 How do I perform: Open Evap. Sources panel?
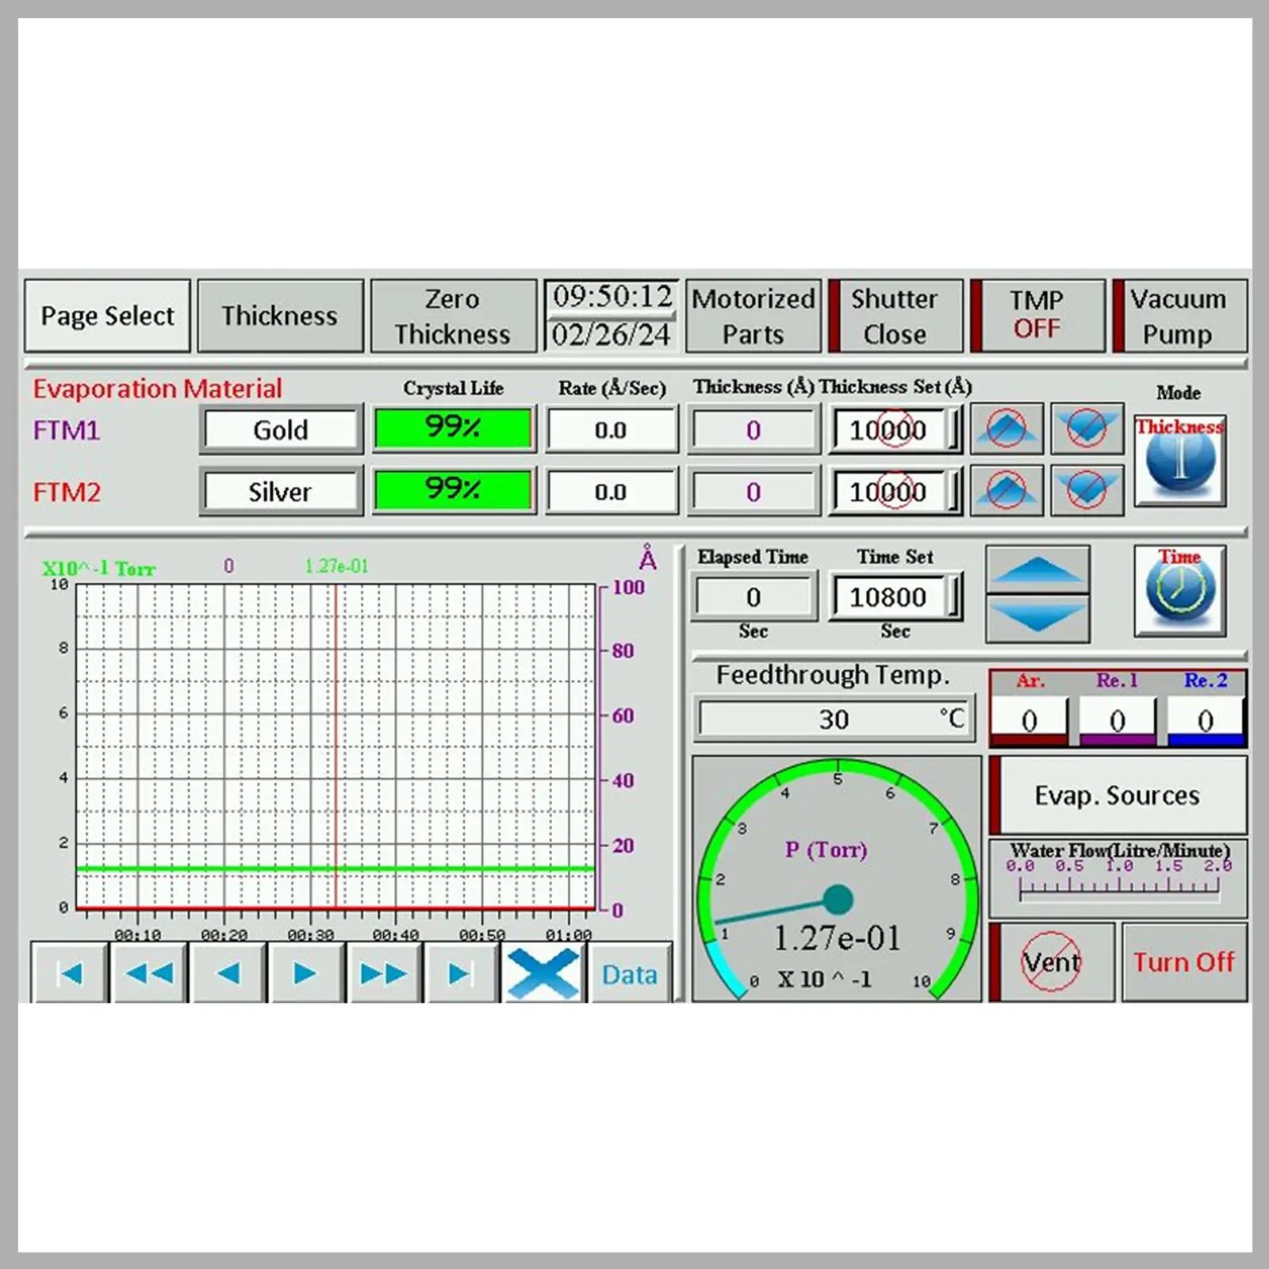point(1118,795)
